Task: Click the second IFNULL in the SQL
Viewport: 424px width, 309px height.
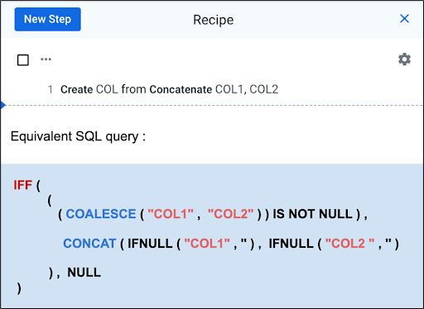Action: [x=291, y=244]
